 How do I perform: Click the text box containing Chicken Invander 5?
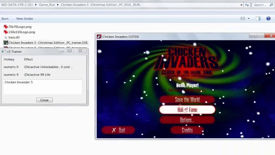tap(43, 87)
